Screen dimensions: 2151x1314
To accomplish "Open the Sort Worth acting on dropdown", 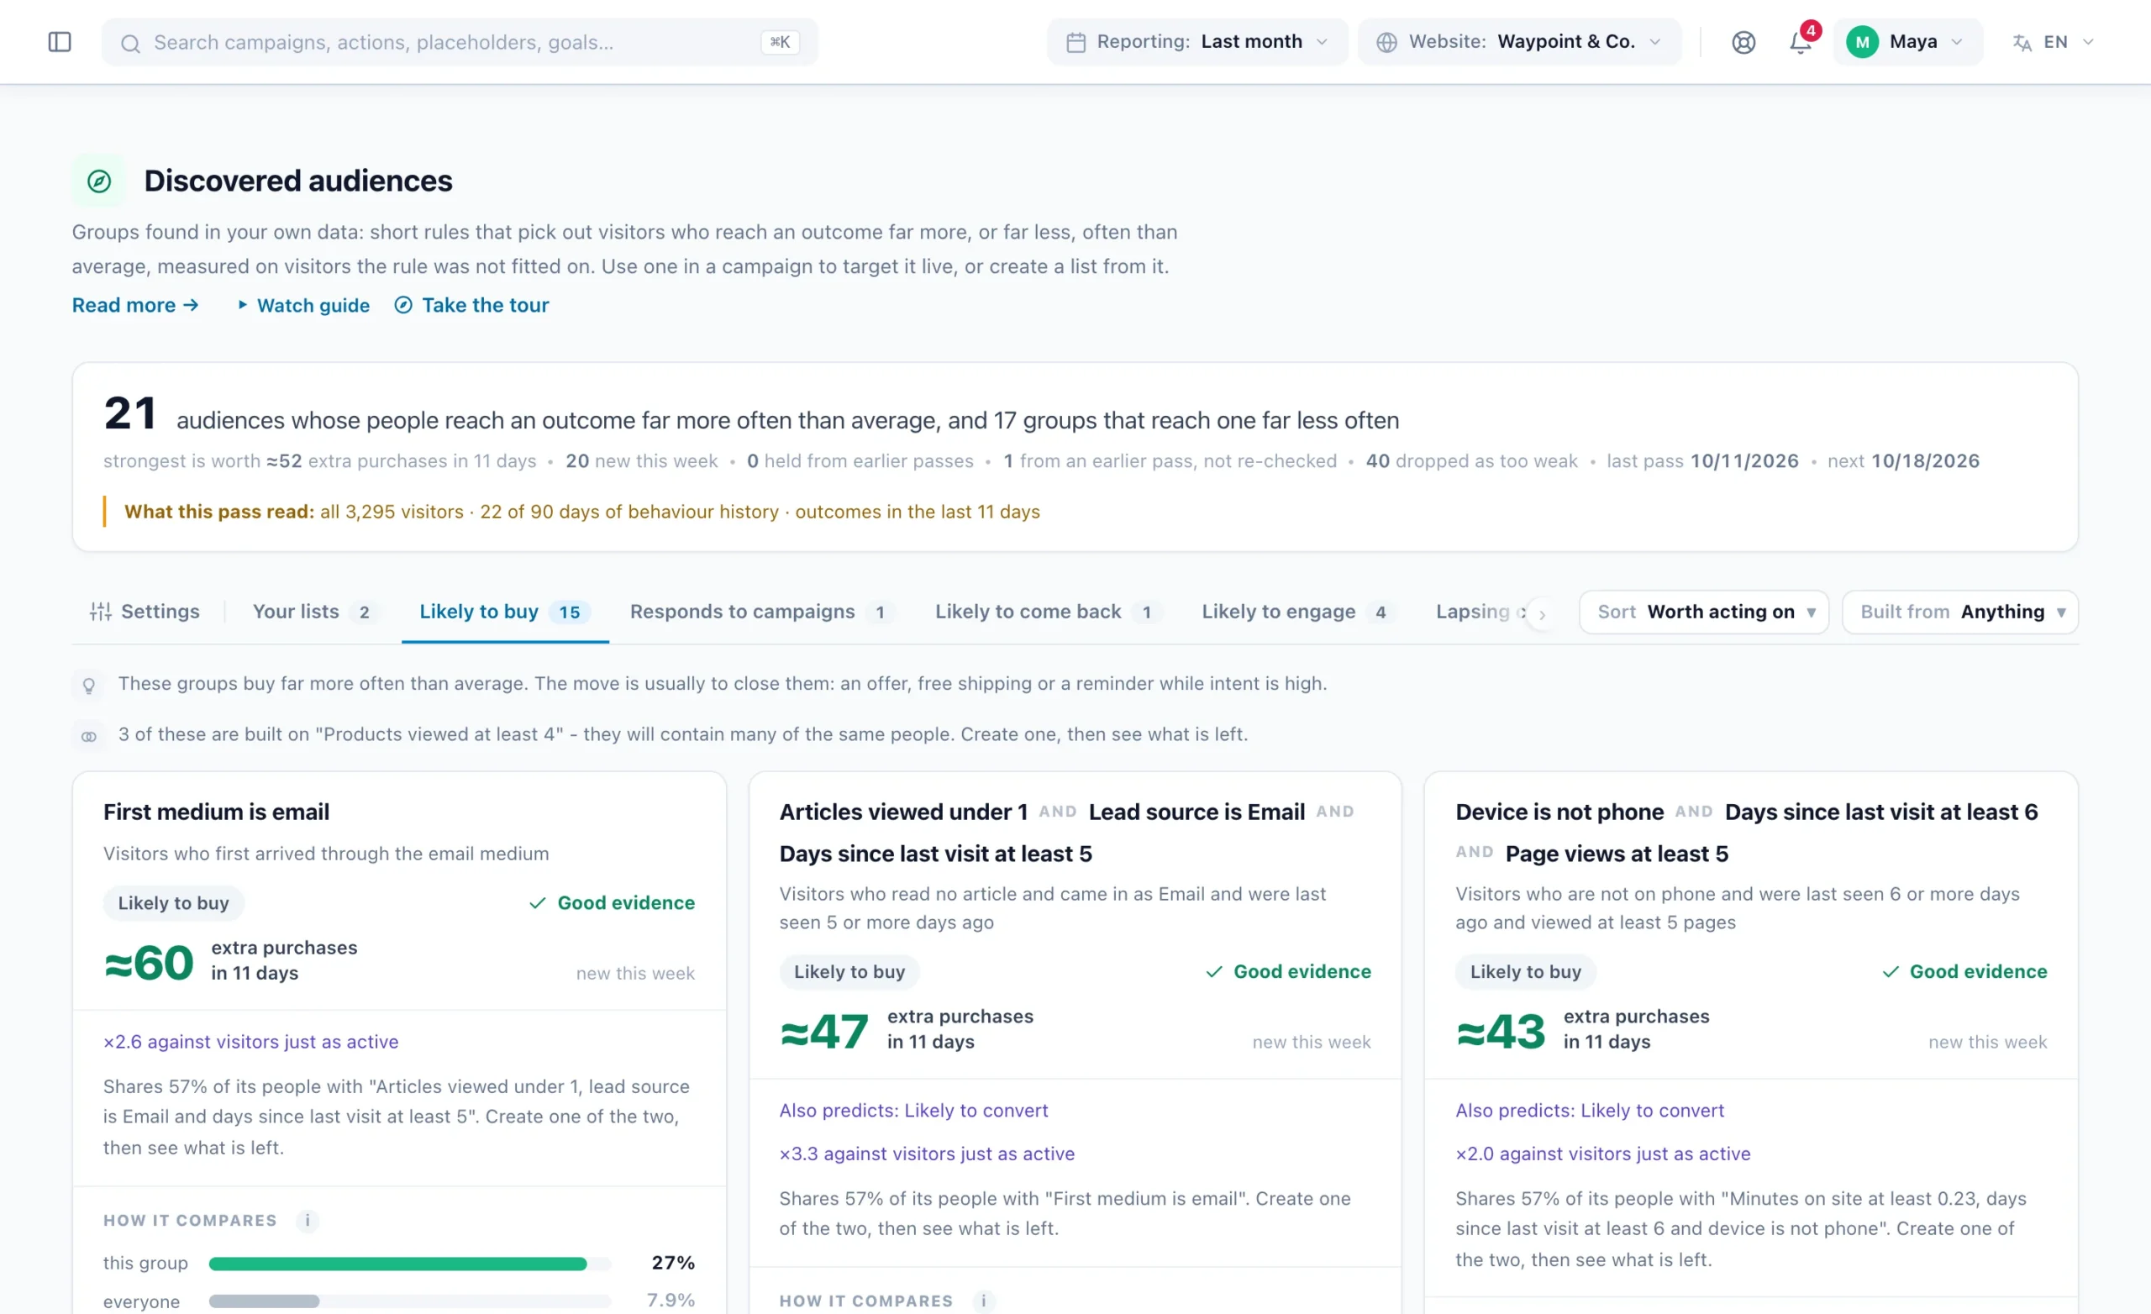I will click(x=1703, y=612).
